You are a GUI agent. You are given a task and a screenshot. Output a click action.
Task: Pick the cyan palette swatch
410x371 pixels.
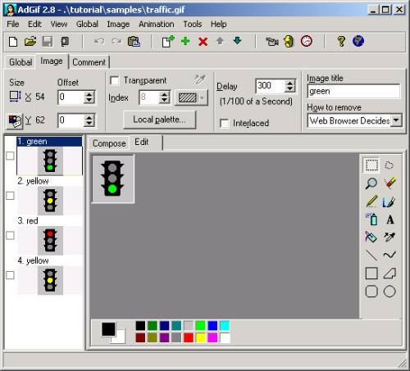[225, 326]
